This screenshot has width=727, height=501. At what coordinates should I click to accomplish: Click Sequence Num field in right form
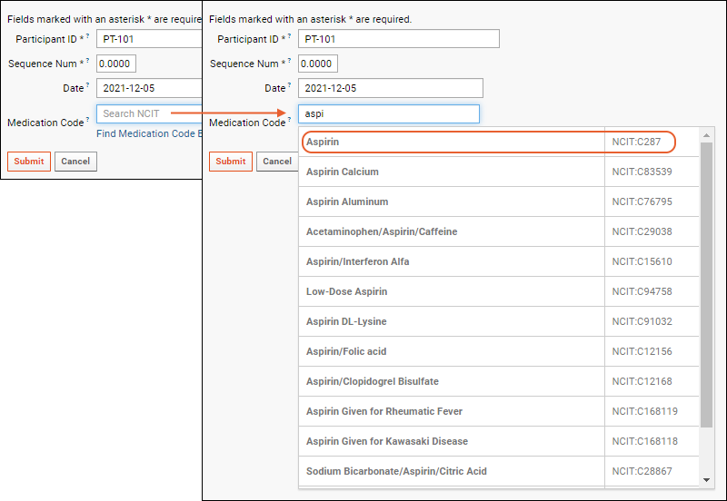tap(317, 64)
